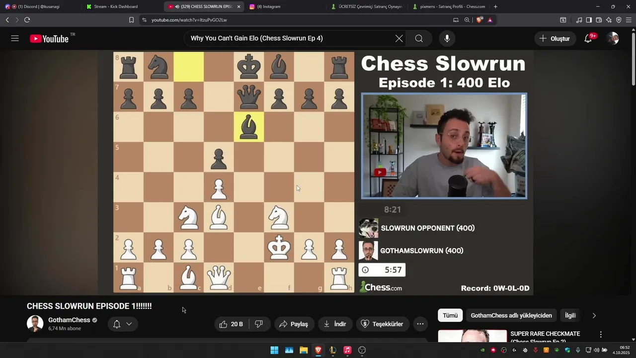
Task: Open Brave browser in taskbar
Action: point(318,350)
